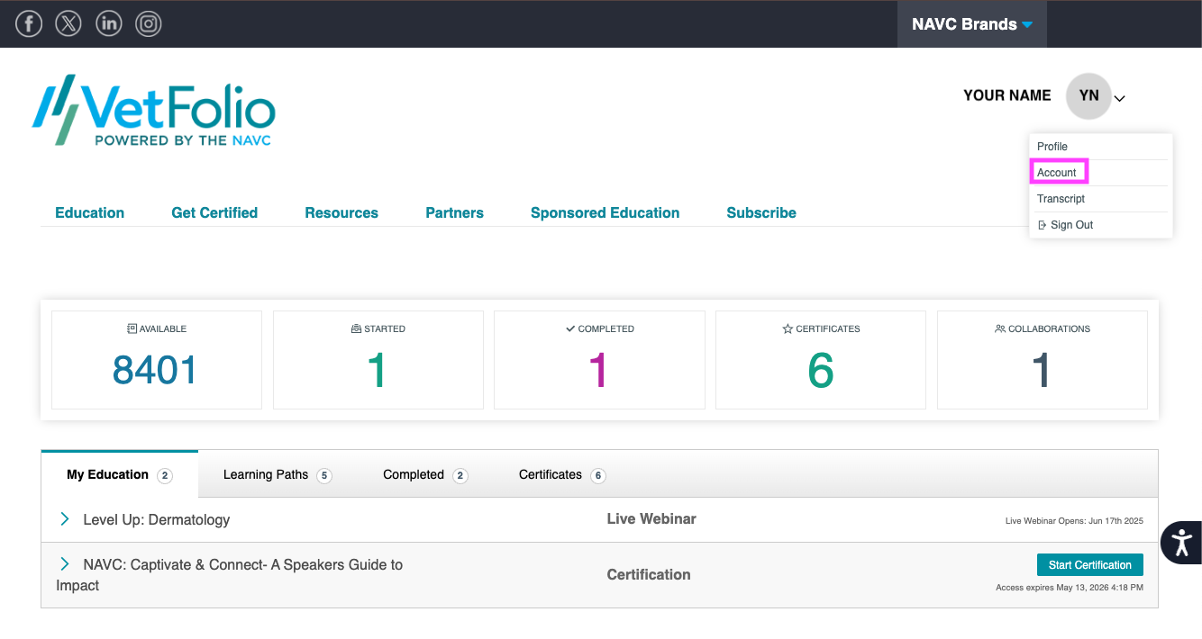Open the X (Twitter) social icon
This screenshot has width=1202, height=639.
pyautogui.click(x=68, y=23)
